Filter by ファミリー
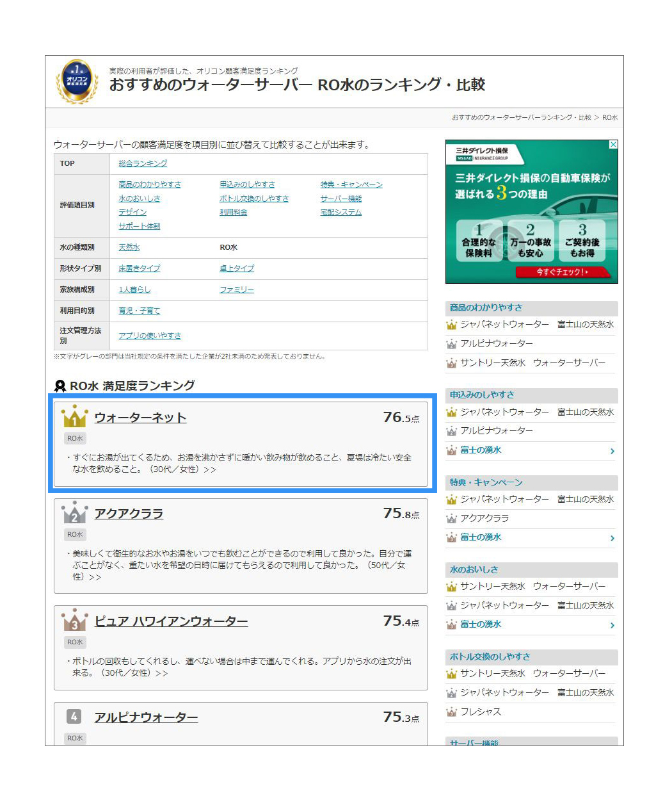672x807 pixels. click(237, 289)
